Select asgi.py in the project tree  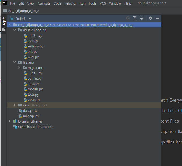[33, 41]
